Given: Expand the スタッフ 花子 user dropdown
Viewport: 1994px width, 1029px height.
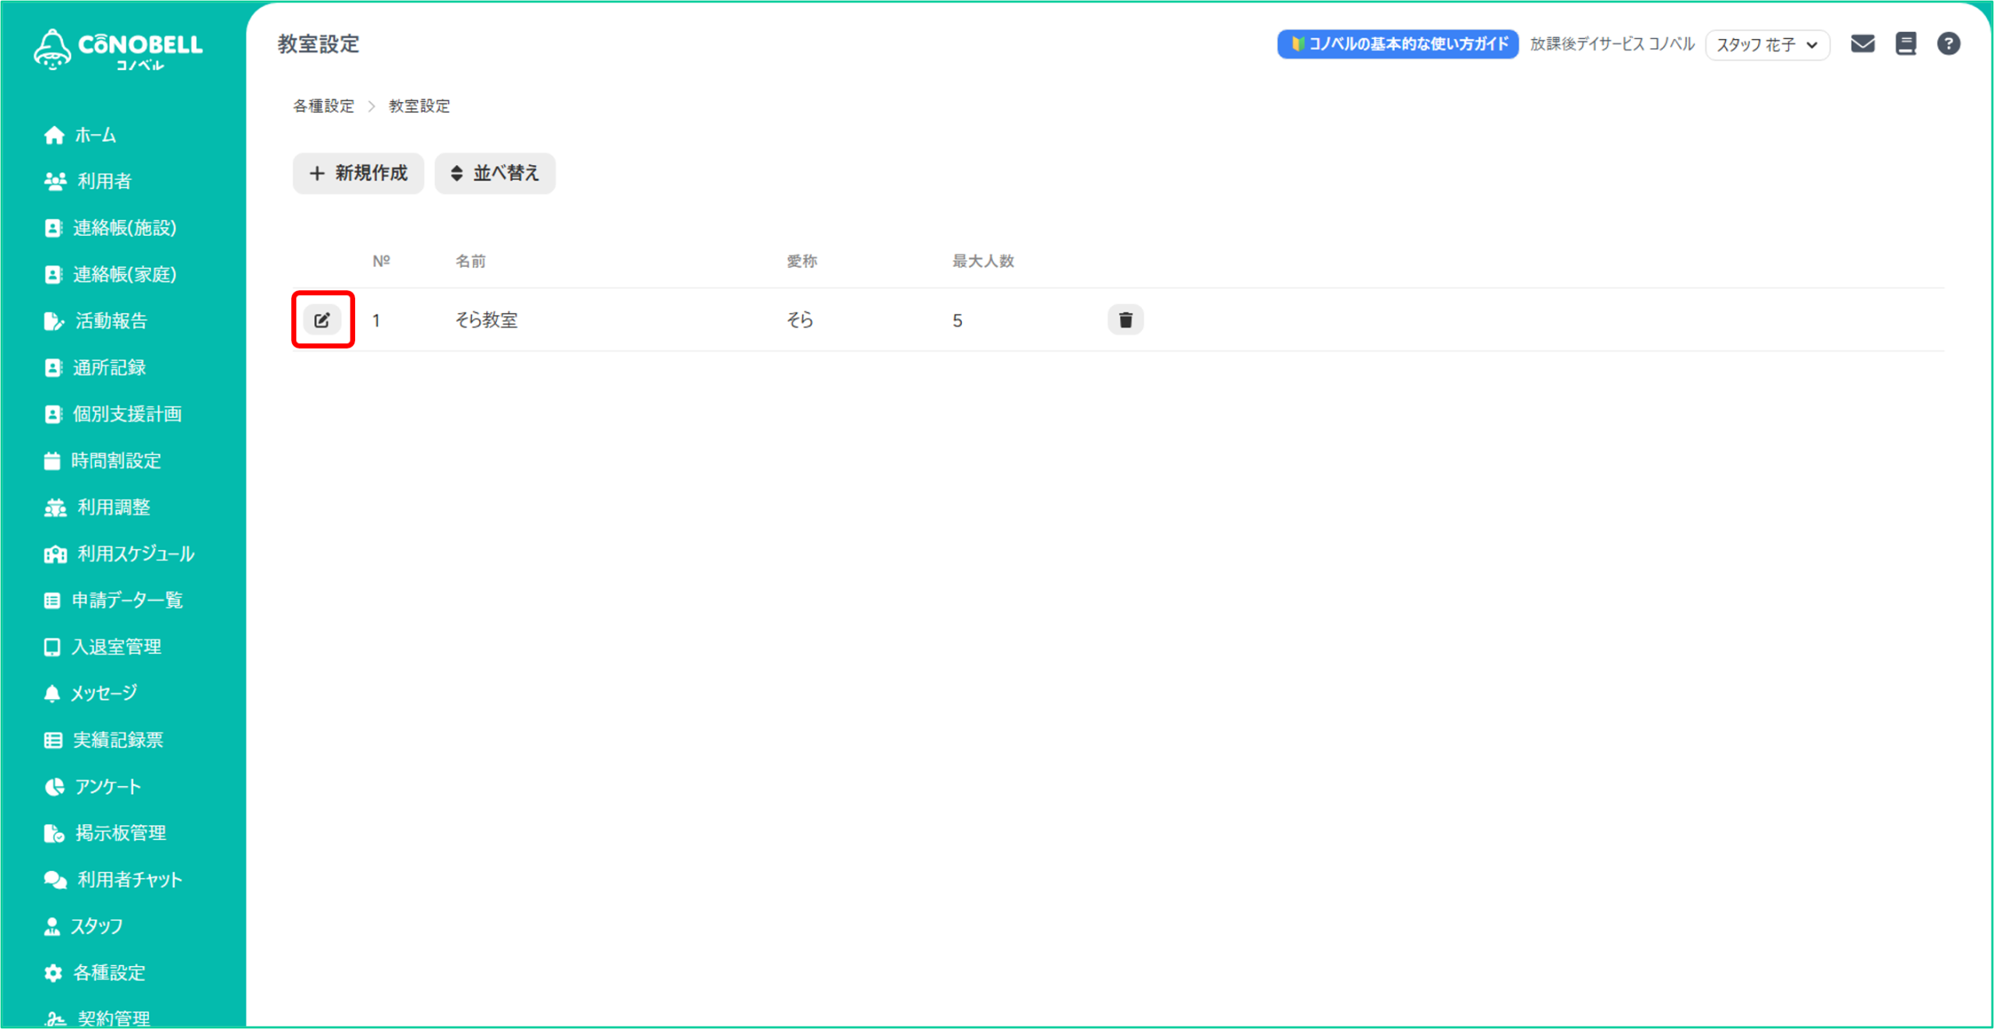Looking at the screenshot, I should point(1767,44).
